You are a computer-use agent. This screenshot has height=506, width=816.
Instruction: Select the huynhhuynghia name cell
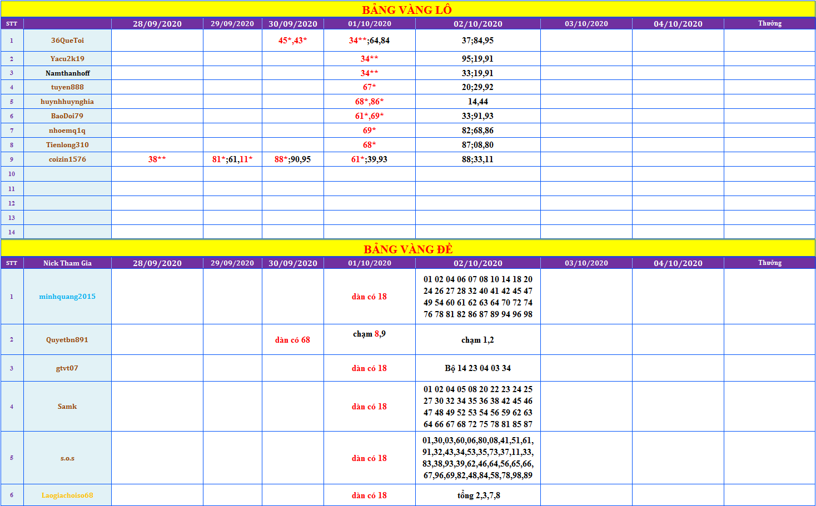coord(67,101)
